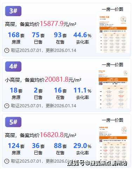The image size is (132, 169).
Task: Click the 4# building badge
Action: click(13, 66)
